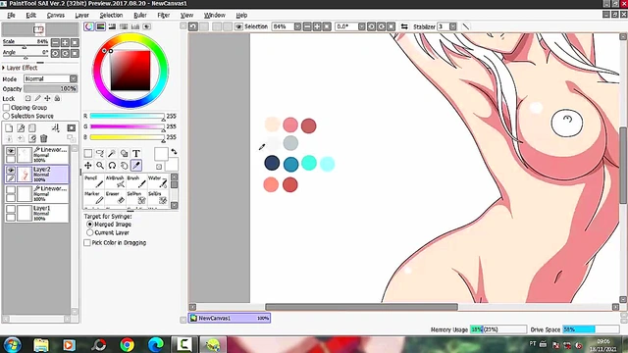Screen dimensions: 628x353
Task: Open the Selection menu
Action: point(111,16)
